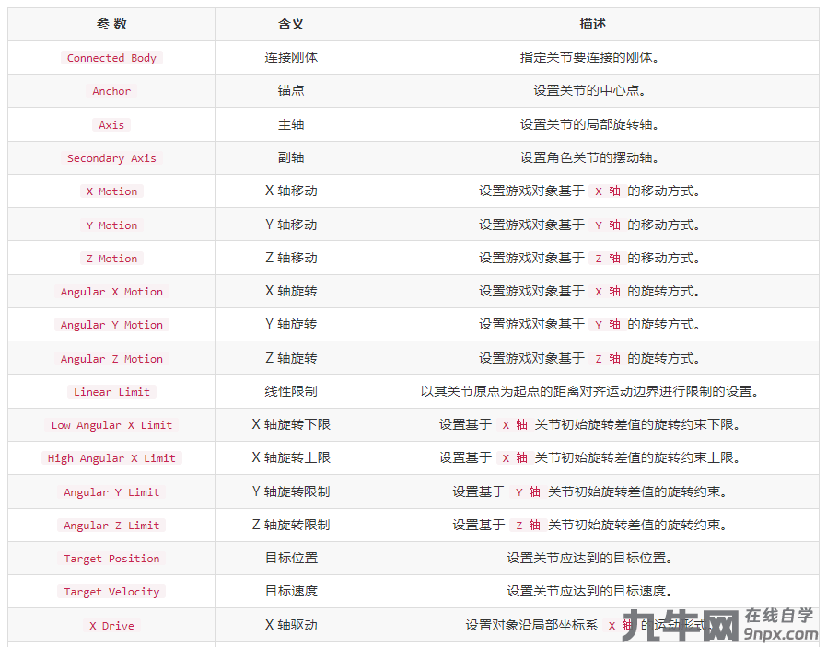827x647 pixels.
Task: Click the '参数' column header
Action: pos(111,24)
